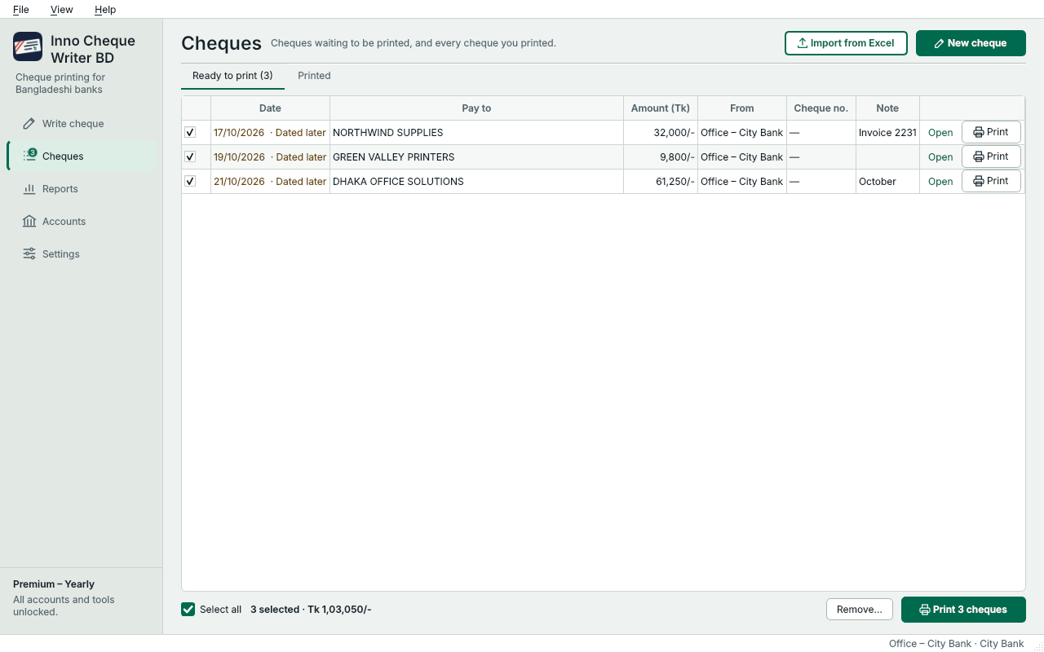Click the status bar account Office – City Bank
The image size is (1044, 652).
click(x=956, y=644)
